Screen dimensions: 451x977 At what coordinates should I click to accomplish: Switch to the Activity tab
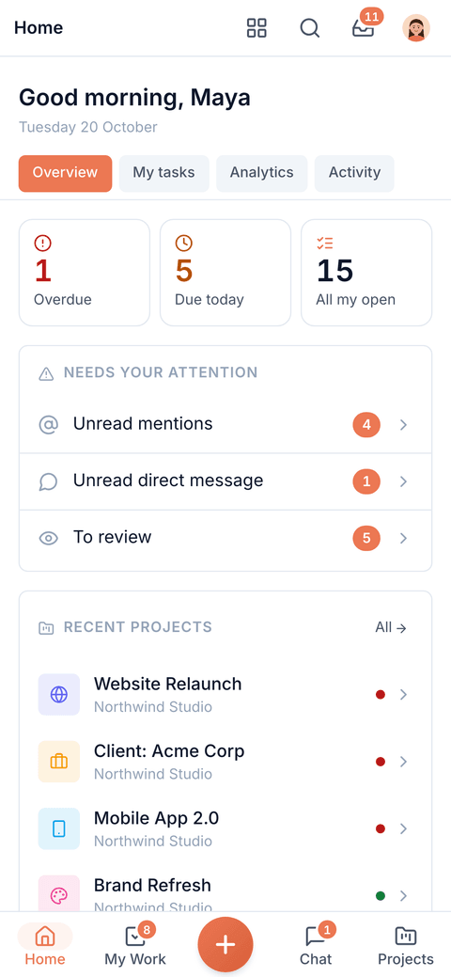(x=354, y=173)
